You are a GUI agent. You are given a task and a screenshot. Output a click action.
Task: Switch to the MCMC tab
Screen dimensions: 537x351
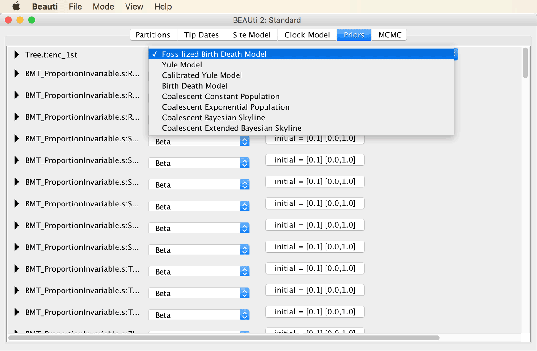(x=389, y=35)
